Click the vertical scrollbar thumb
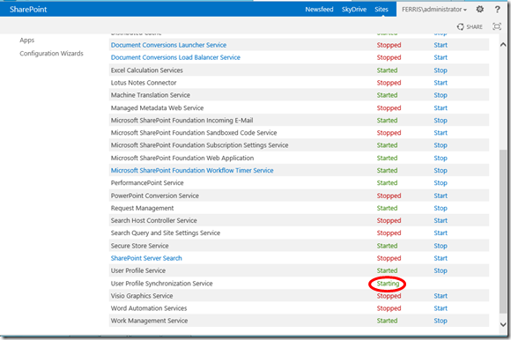 point(503,232)
